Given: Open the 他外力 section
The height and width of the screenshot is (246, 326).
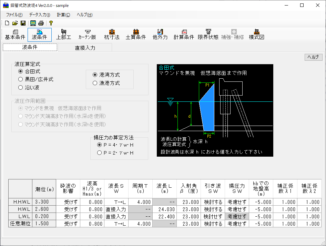Looking at the screenshot, I should [x=160, y=35].
